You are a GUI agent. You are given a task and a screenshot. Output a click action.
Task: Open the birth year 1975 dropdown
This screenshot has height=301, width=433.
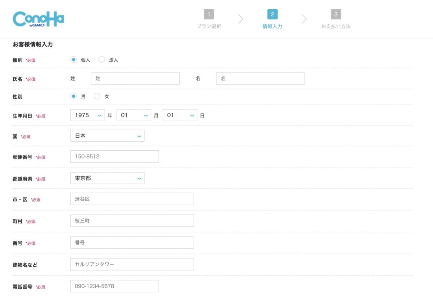pos(88,115)
